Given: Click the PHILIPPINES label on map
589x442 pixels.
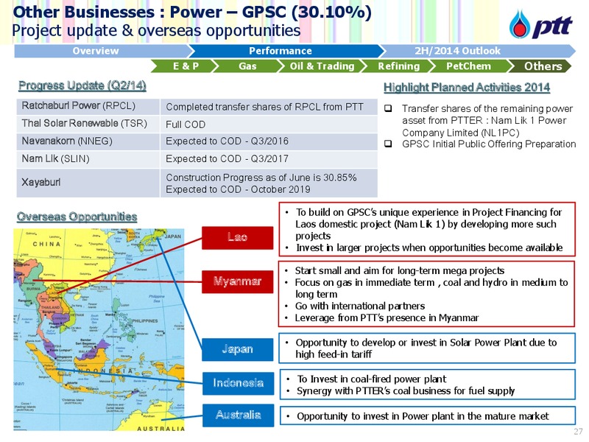Looking at the screenshot, I should pyautogui.click(x=145, y=321).
